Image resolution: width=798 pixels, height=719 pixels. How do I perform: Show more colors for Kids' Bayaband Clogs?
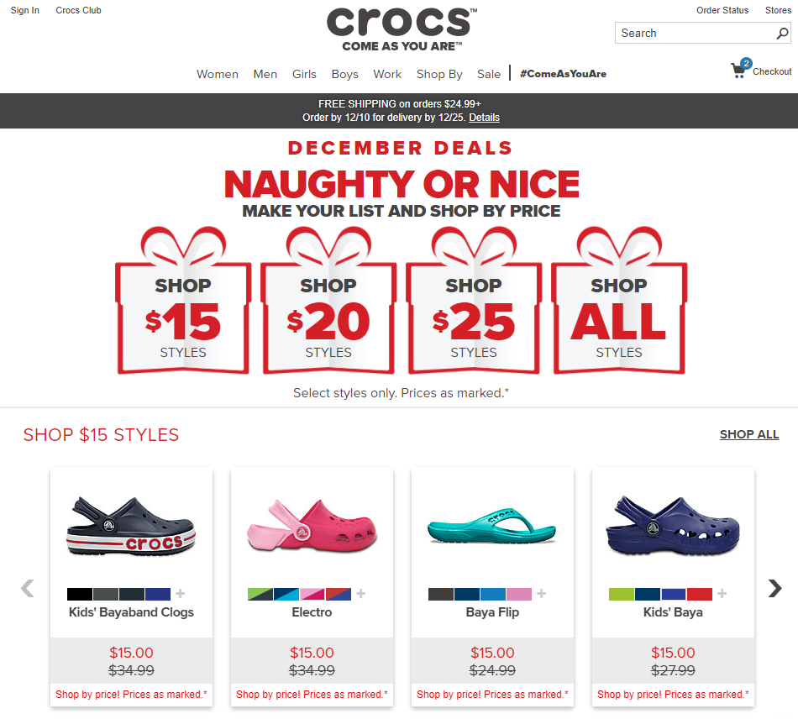180,594
